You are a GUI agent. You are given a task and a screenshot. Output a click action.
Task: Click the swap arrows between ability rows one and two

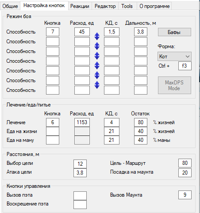(97, 36)
